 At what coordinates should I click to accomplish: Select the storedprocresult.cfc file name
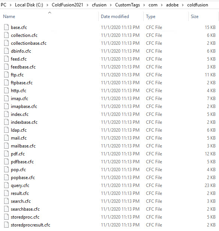pyautogui.click(x=30, y=225)
